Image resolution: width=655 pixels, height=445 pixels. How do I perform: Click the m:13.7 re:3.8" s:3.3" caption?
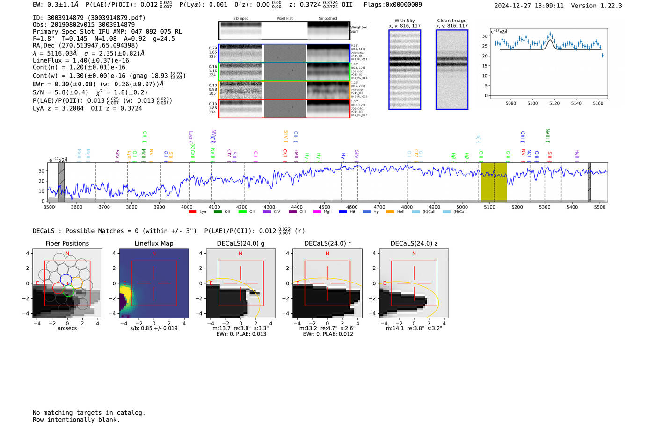point(240,328)
